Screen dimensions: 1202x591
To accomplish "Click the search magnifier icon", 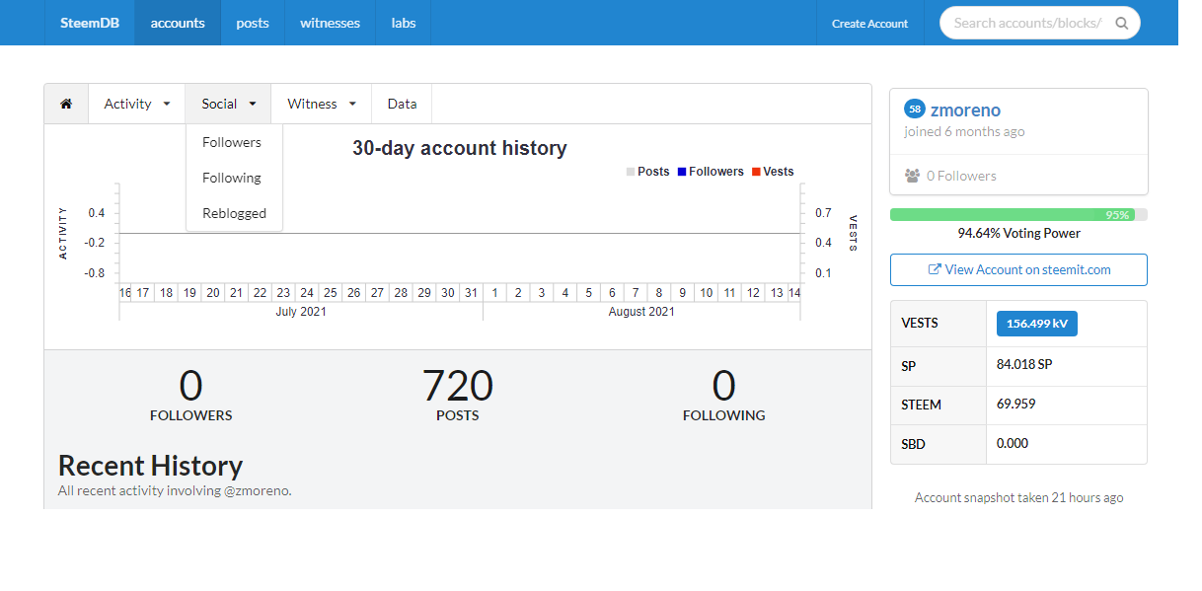I will coord(1121,23).
